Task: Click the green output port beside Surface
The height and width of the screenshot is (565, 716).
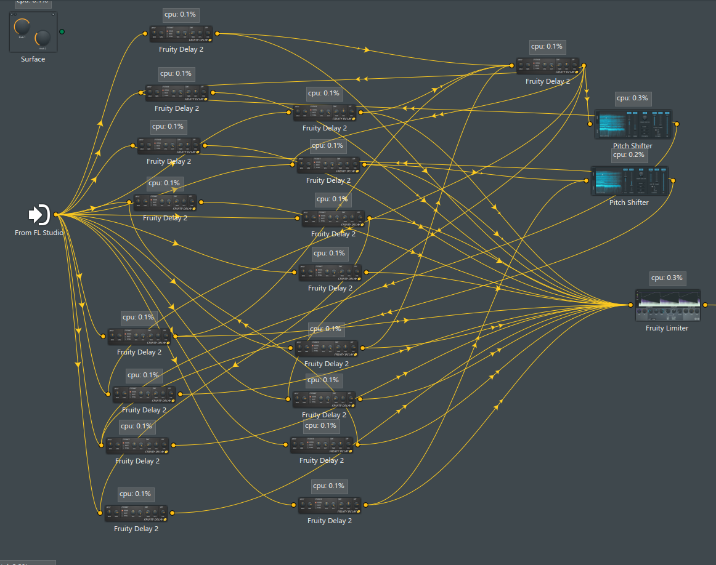Action: click(x=62, y=31)
